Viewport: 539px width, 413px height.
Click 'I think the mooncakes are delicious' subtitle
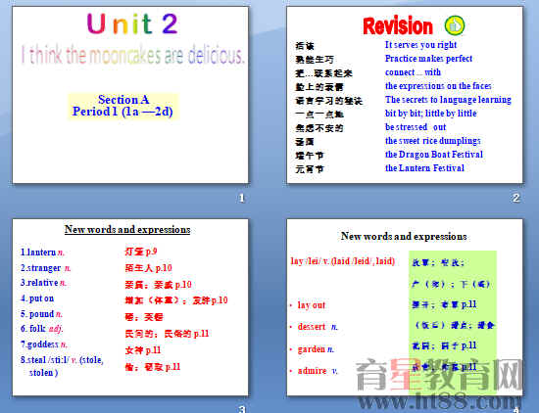coord(132,55)
